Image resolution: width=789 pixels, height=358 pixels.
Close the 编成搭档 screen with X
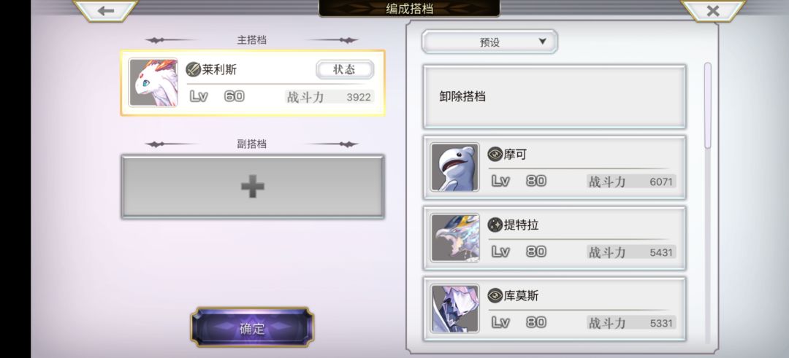click(712, 10)
